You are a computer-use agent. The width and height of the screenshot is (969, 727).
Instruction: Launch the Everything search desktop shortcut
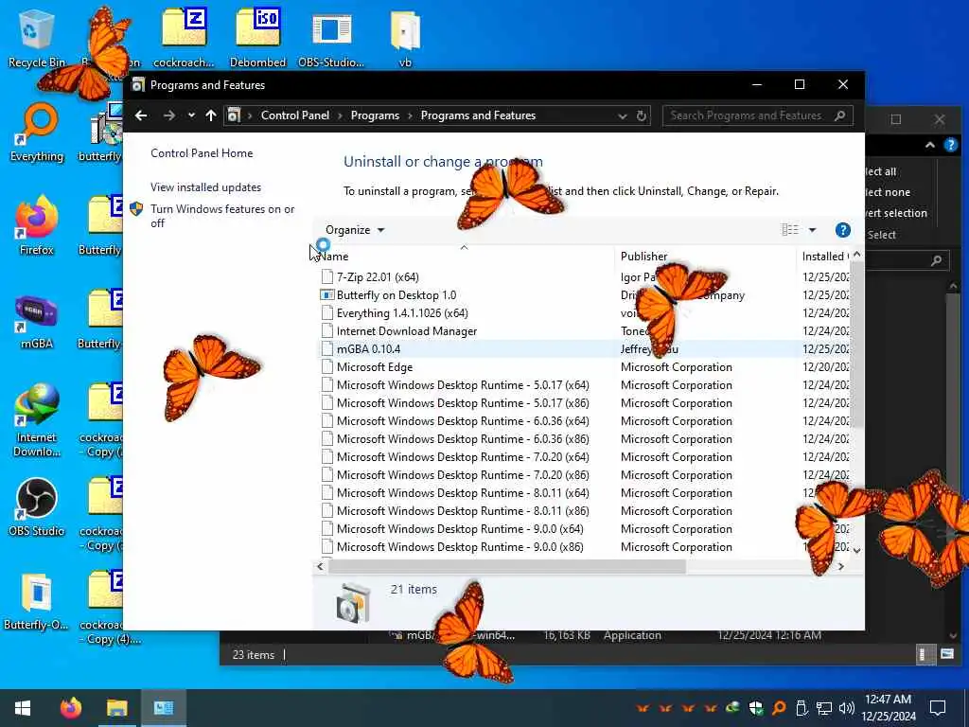(37, 133)
